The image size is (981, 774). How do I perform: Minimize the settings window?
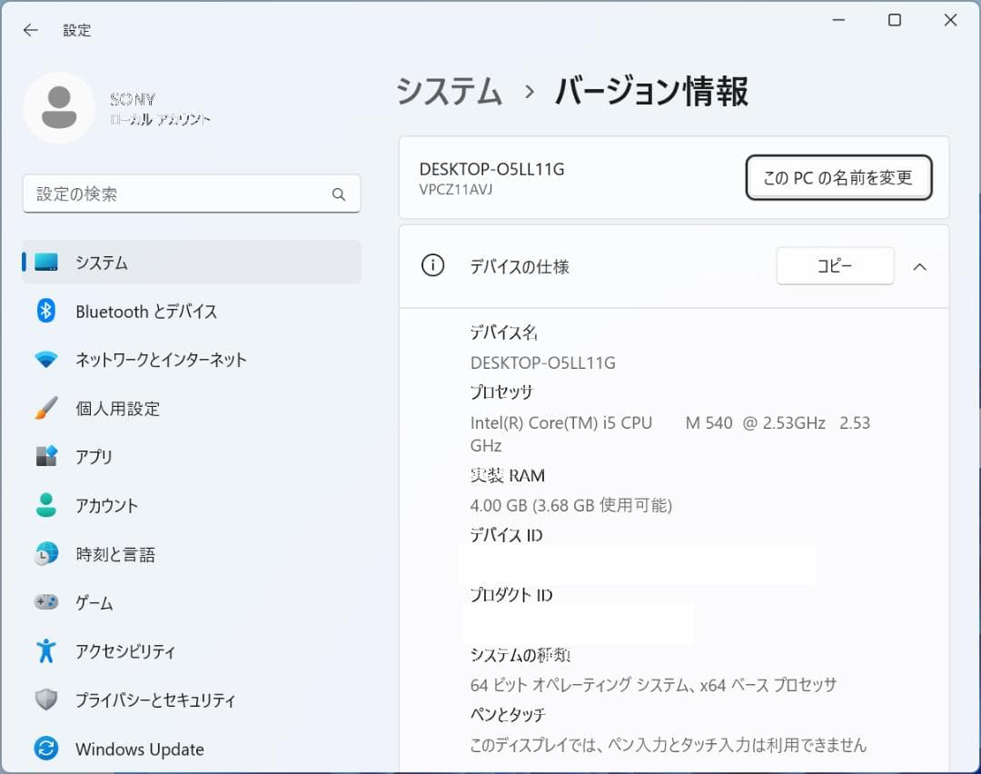coord(839,21)
